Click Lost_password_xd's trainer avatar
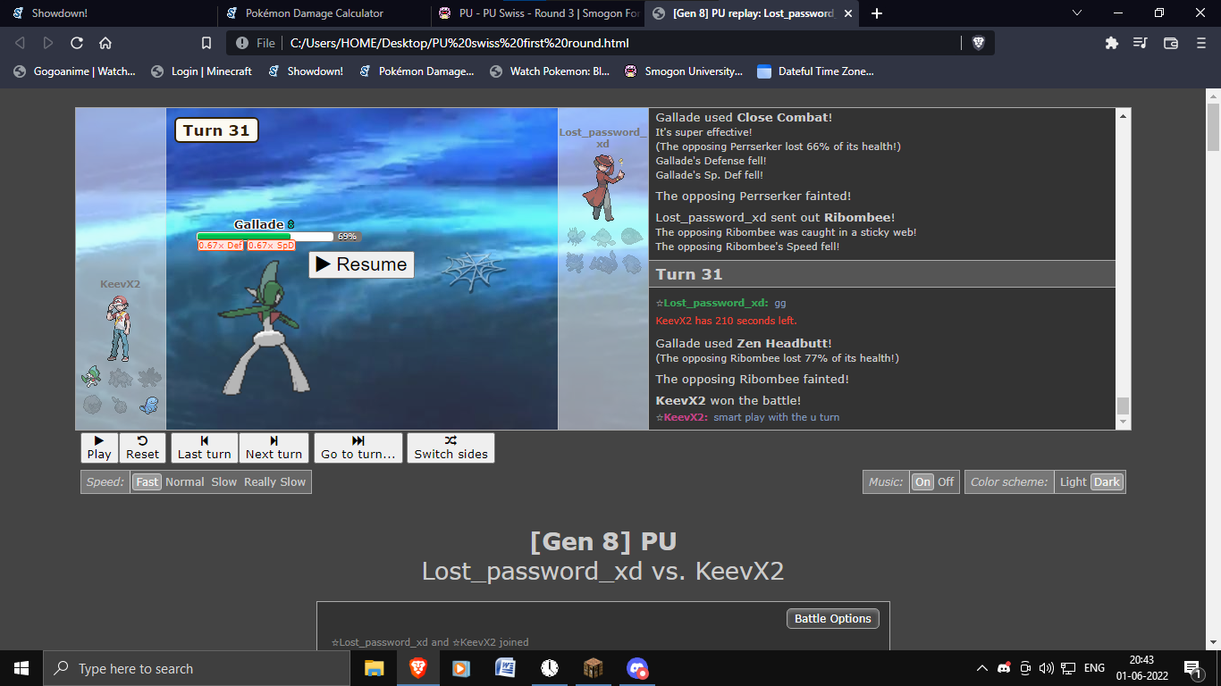The image size is (1221, 686). click(603, 187)
